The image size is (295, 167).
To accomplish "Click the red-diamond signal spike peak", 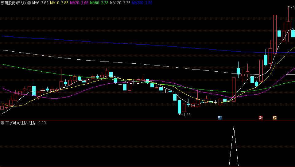I will click(234, 127).
